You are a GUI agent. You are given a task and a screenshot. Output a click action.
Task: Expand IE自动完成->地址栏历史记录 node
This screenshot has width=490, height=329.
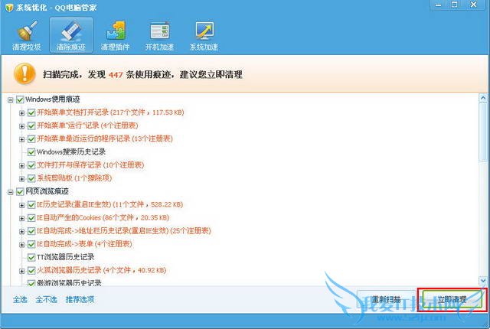[x=21, y=232]
